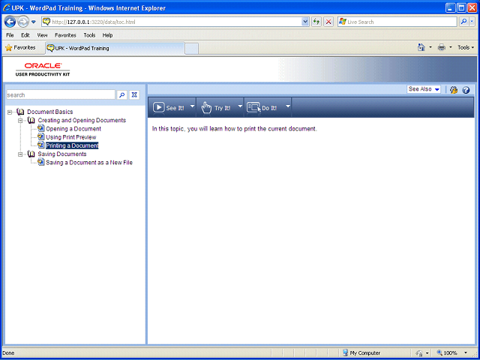Viewport: 480px width, 360px height.
Task: Open the Help menu
Action: point(107,35)
